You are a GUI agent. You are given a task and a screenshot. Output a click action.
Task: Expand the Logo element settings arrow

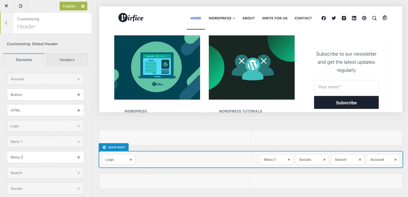(x=79, y=126)
